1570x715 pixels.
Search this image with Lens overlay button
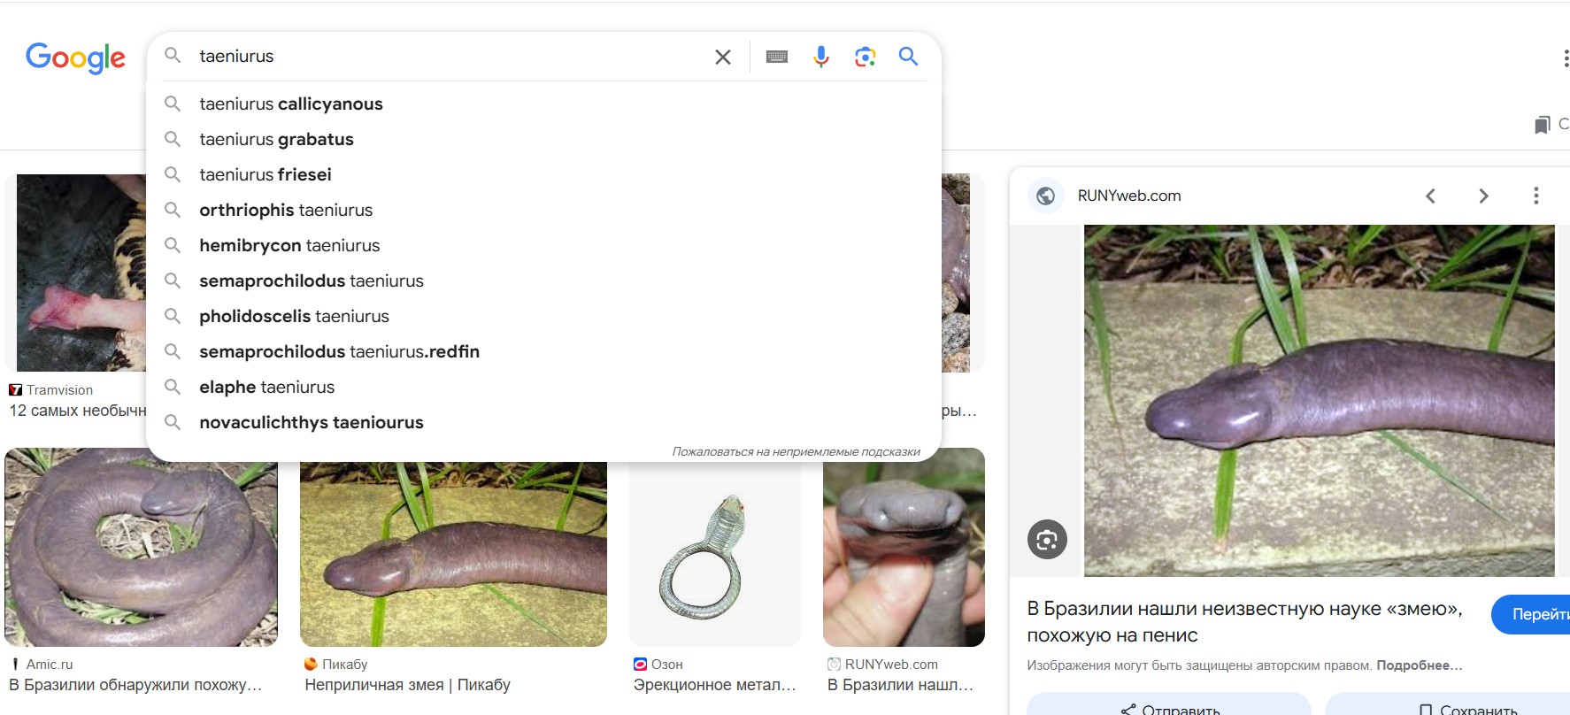[1047, 539]
